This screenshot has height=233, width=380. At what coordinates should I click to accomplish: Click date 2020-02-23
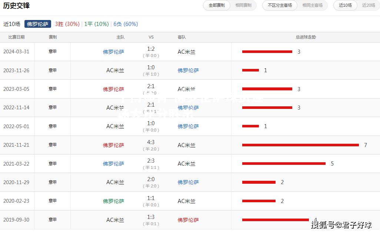[x=16, y=201]
